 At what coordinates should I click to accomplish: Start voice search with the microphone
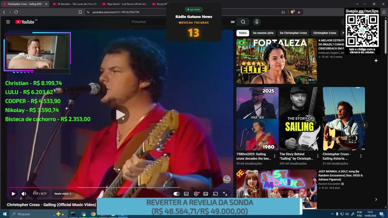[257, 22]
